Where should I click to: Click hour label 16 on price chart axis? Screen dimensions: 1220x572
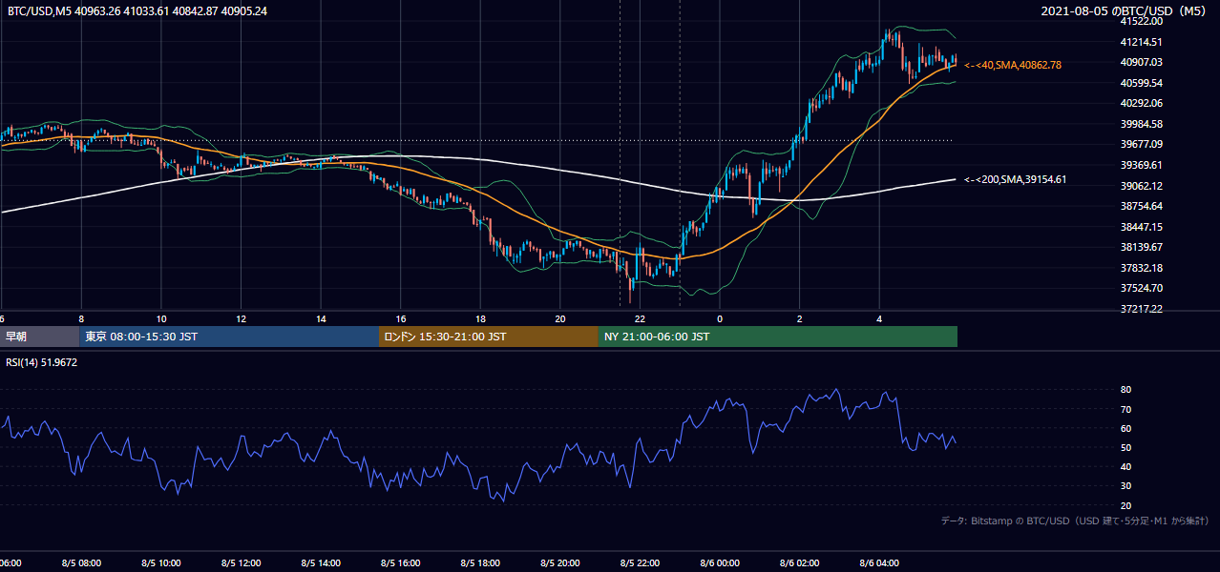click(x=401, y=319)
